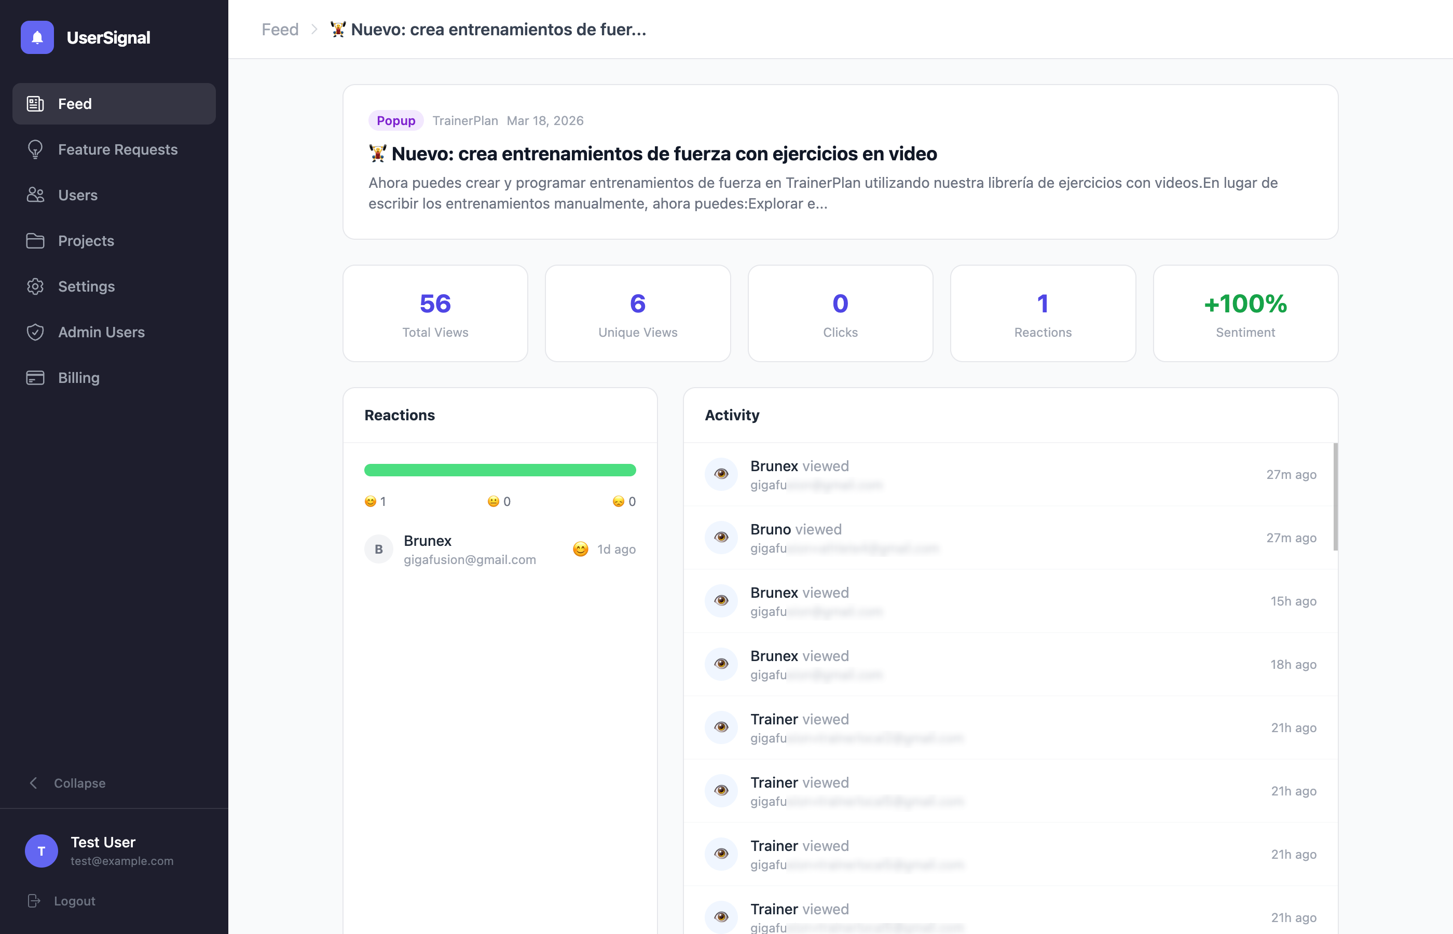Viewport: 1453px width, 934px height.
Task: Click the Popup type badge
Action: (395, 120)
